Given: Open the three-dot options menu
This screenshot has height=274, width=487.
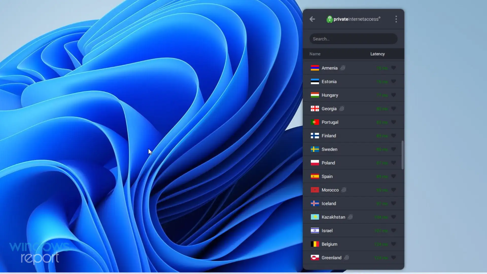Looking at the screenshot, I should coord(396,19).
